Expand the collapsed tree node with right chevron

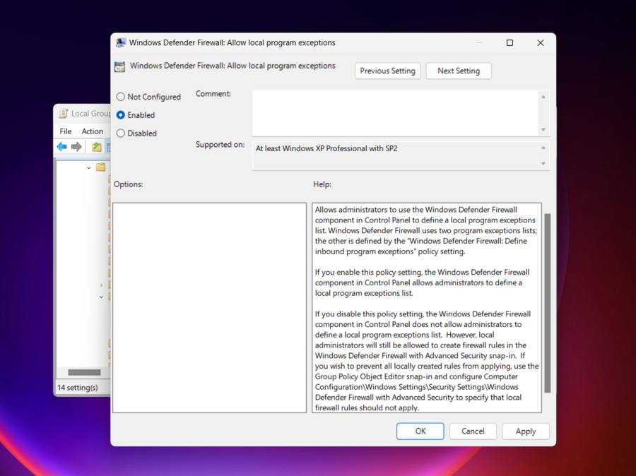(x=101, y=285)
